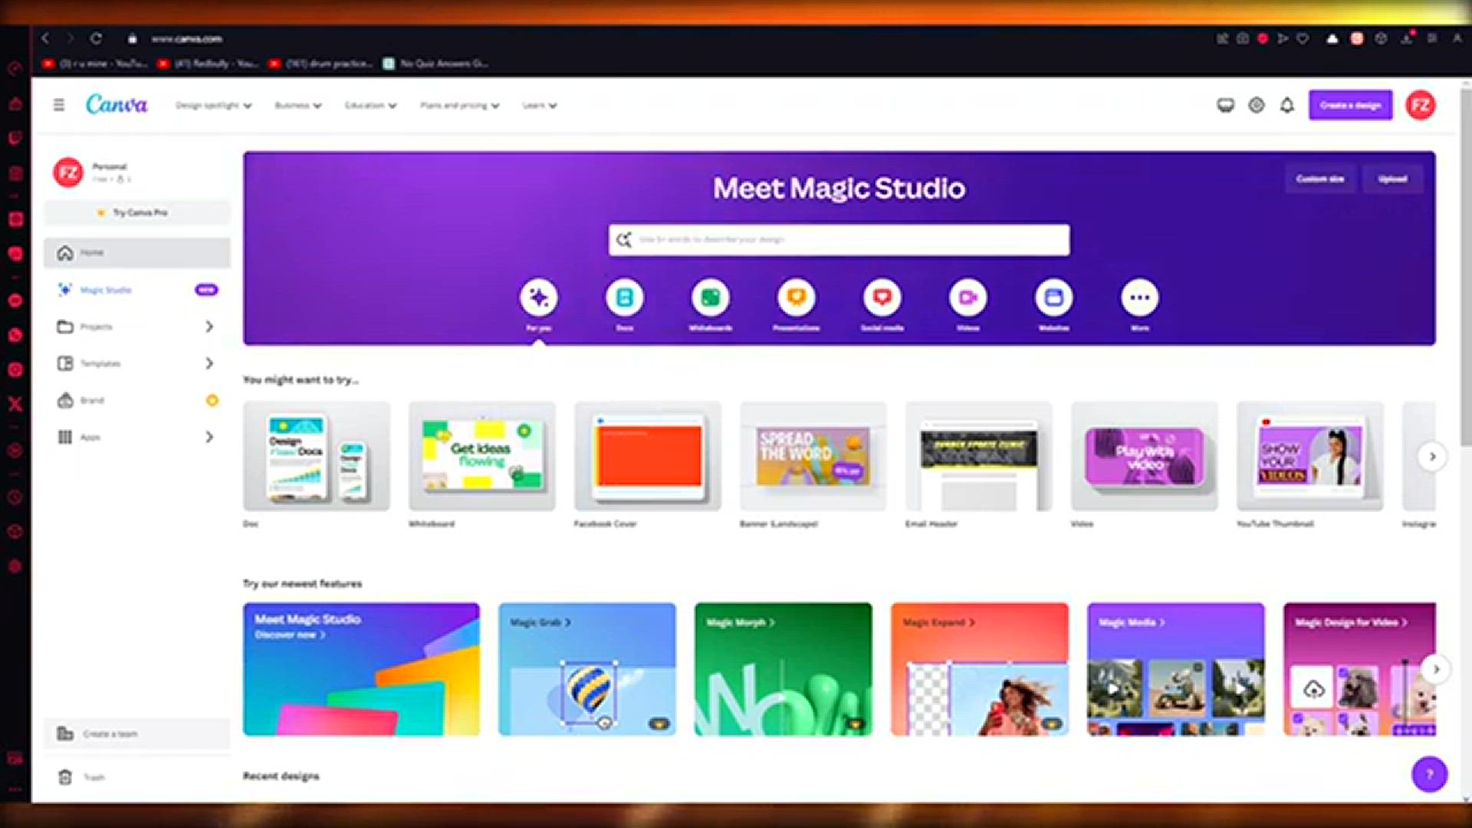Open the Whiteboards category icon
1472x828 pixels.
coord(711,297)
